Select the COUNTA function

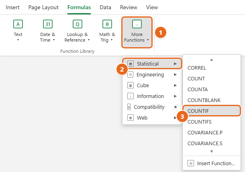[x=212, y=89]
